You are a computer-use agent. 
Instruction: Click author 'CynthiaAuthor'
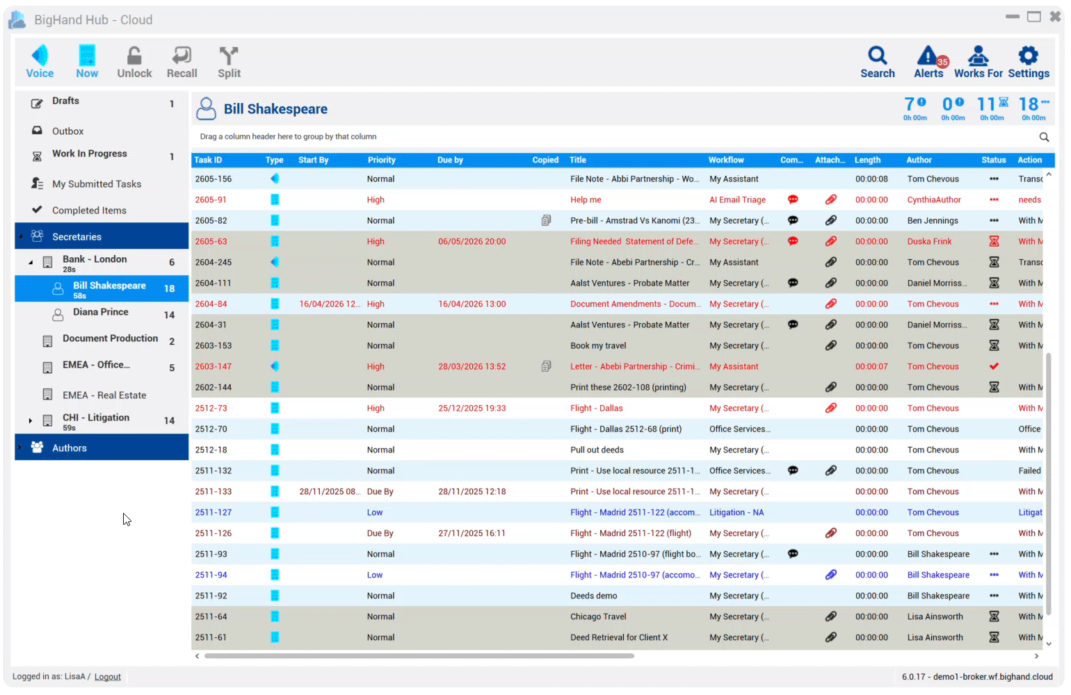pyautogui.click(x=934, y=199)
